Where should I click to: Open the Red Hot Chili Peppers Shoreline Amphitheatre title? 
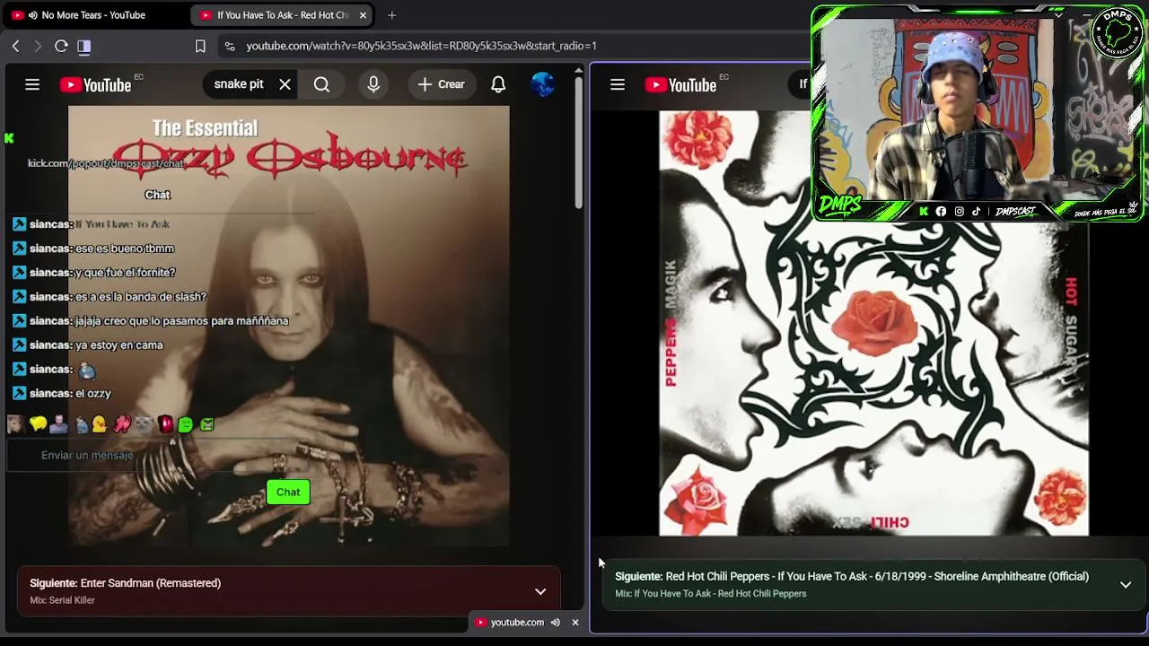[852, 577]
